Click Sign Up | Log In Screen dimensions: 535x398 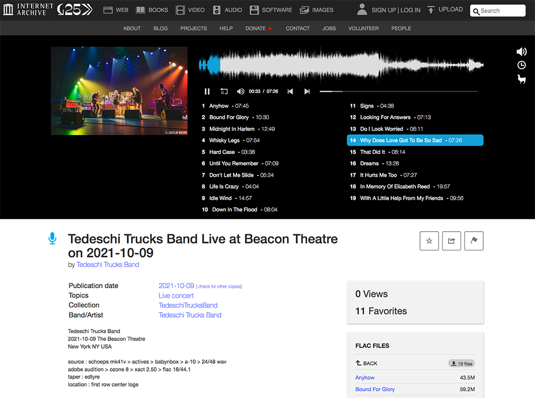coord(396,10)
